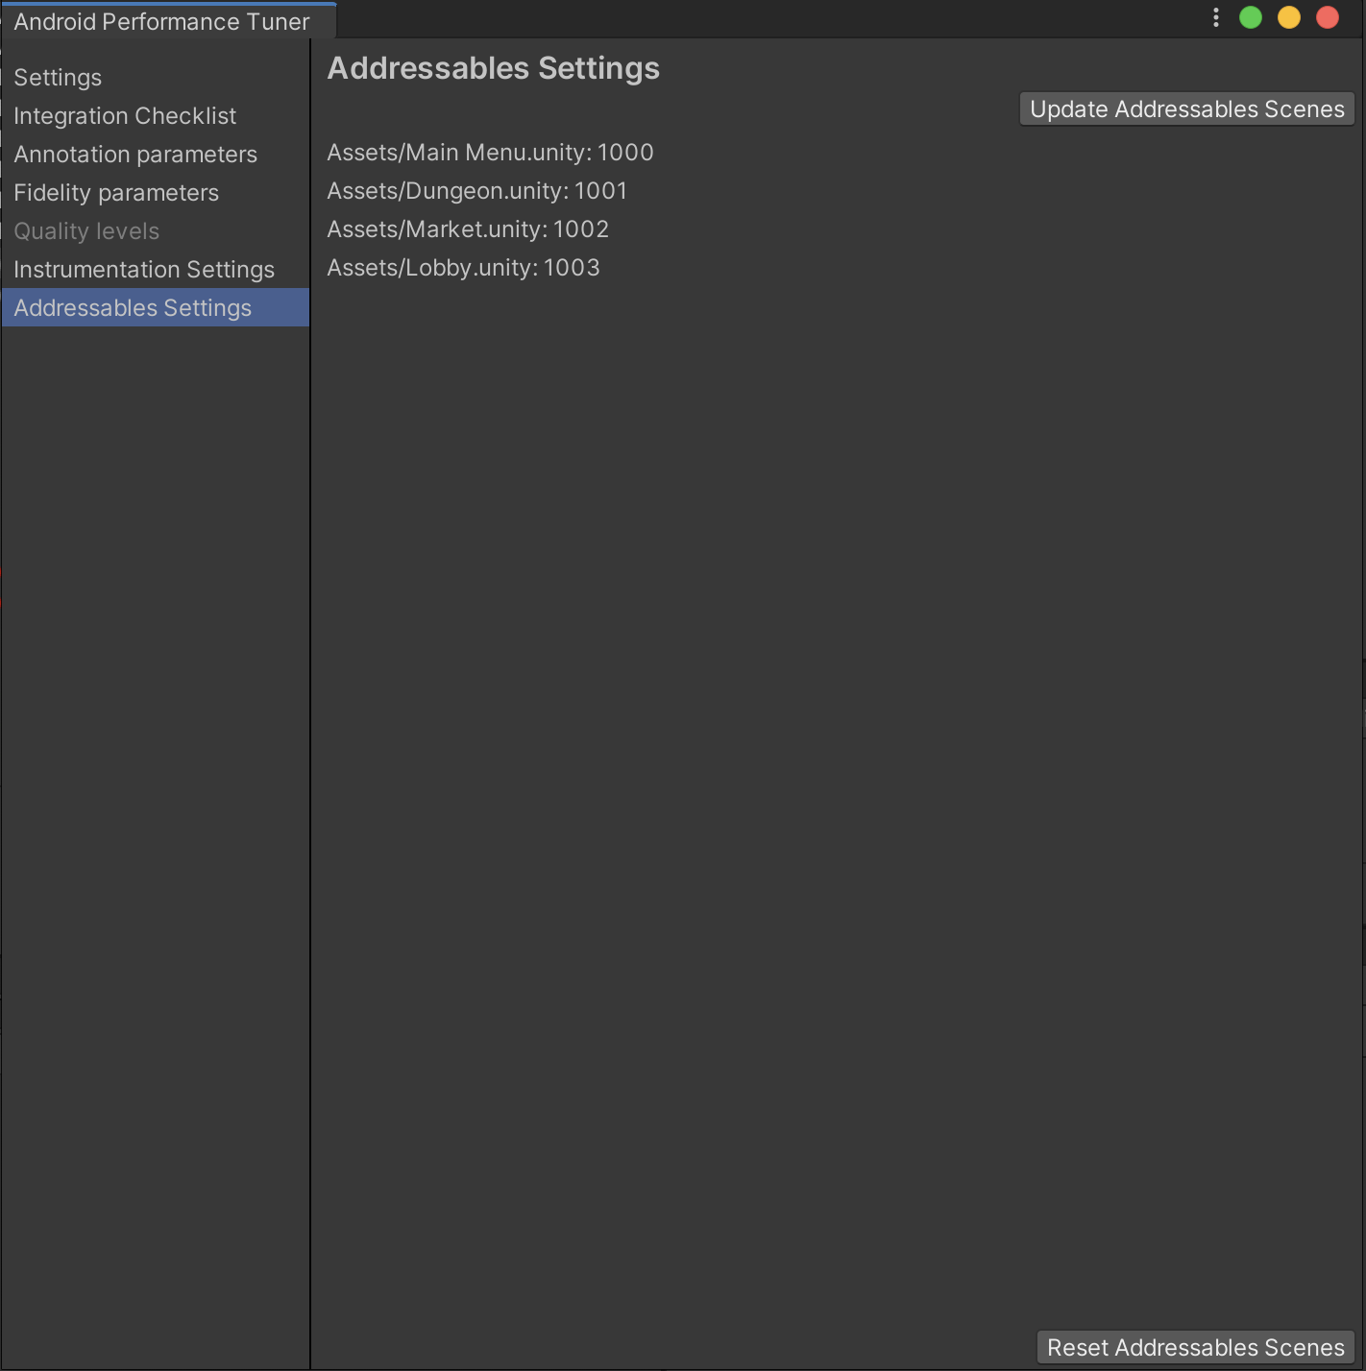Click the yellow window button

tap(1289, 18)
